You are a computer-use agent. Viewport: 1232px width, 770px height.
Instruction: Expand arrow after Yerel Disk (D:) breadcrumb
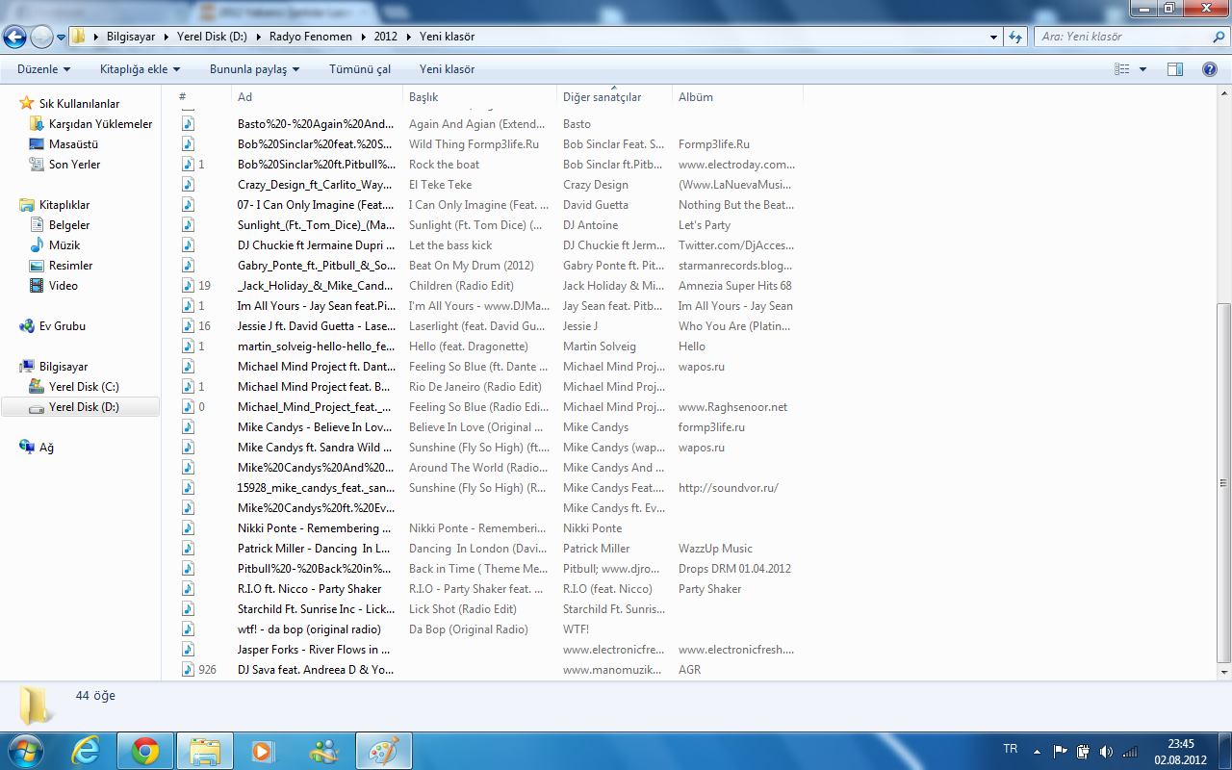261,37
